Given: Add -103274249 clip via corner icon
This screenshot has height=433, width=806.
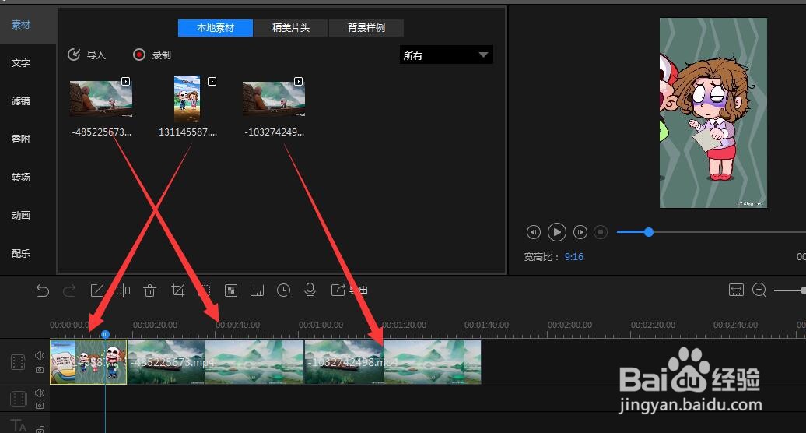Looking at the screenshot, I should pos(298,81).
